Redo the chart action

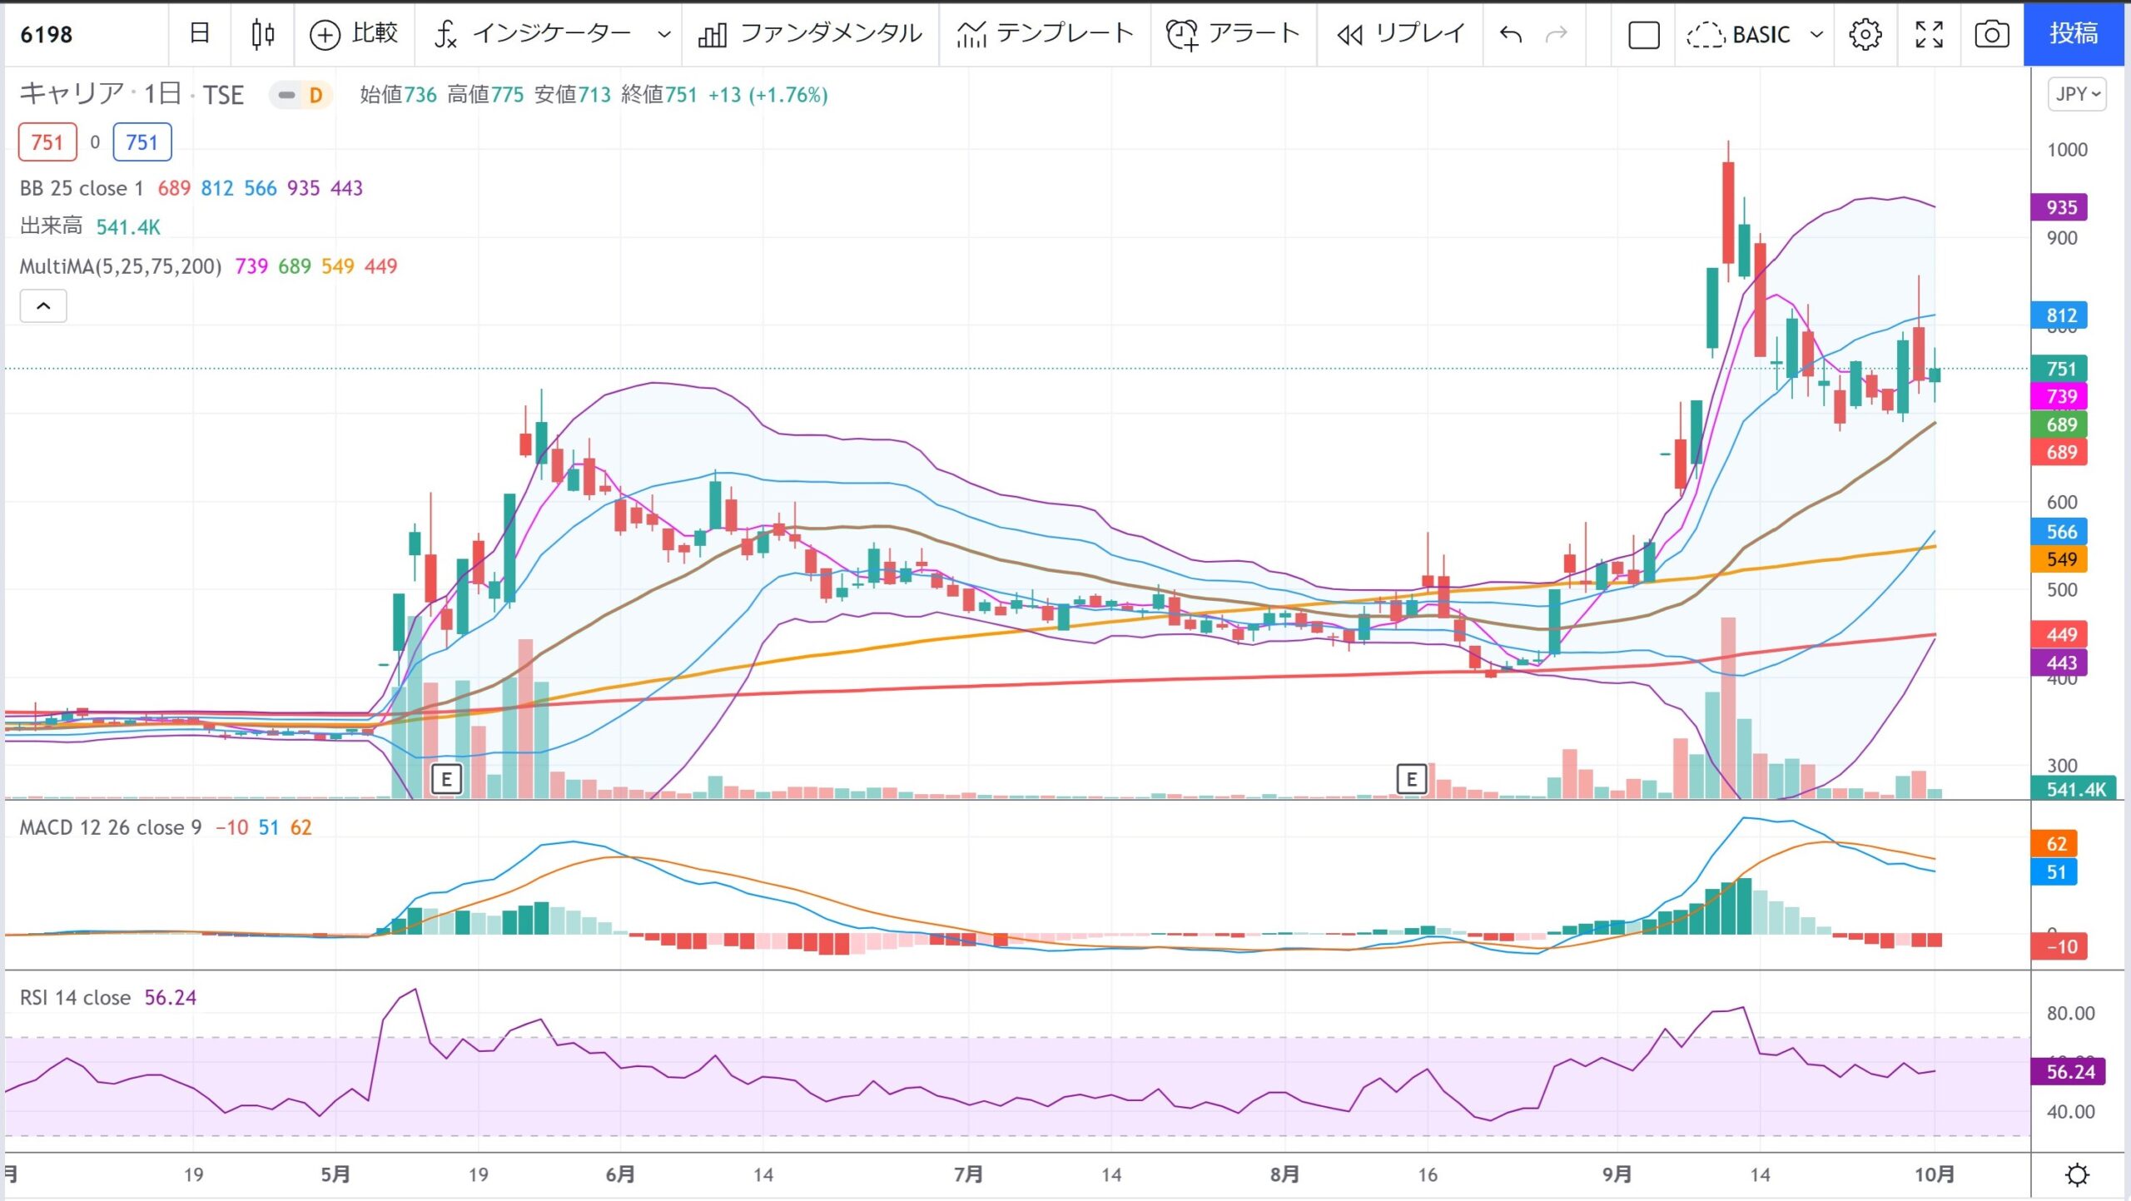[x=1556, y=35]
